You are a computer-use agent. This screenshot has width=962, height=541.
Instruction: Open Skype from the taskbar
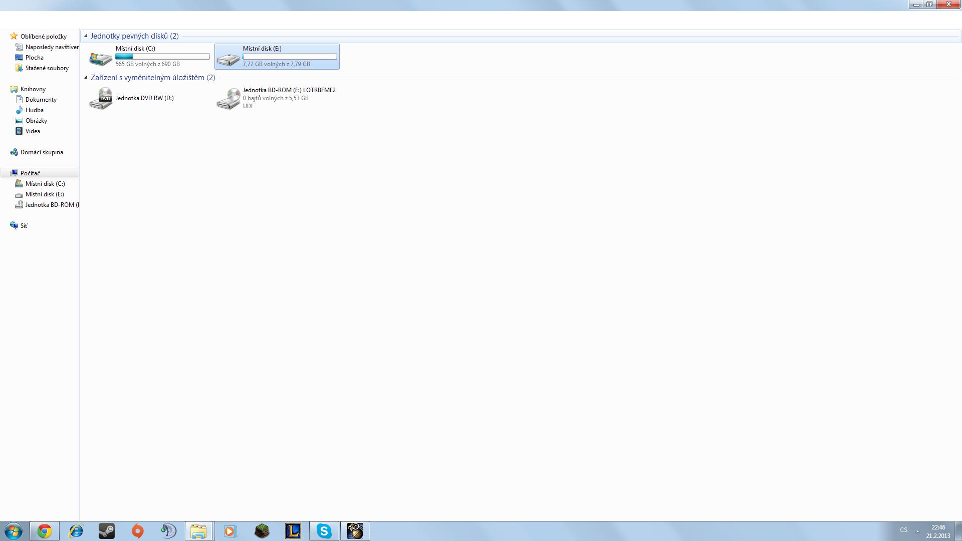(x=324, y=531)
